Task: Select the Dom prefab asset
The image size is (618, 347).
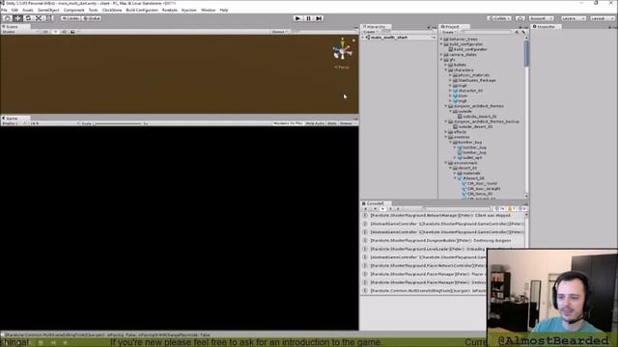Action: (x=460, y=95)
